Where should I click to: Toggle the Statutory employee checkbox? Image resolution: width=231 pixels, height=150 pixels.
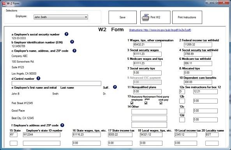pyautogui.click(x=132, y=103)
